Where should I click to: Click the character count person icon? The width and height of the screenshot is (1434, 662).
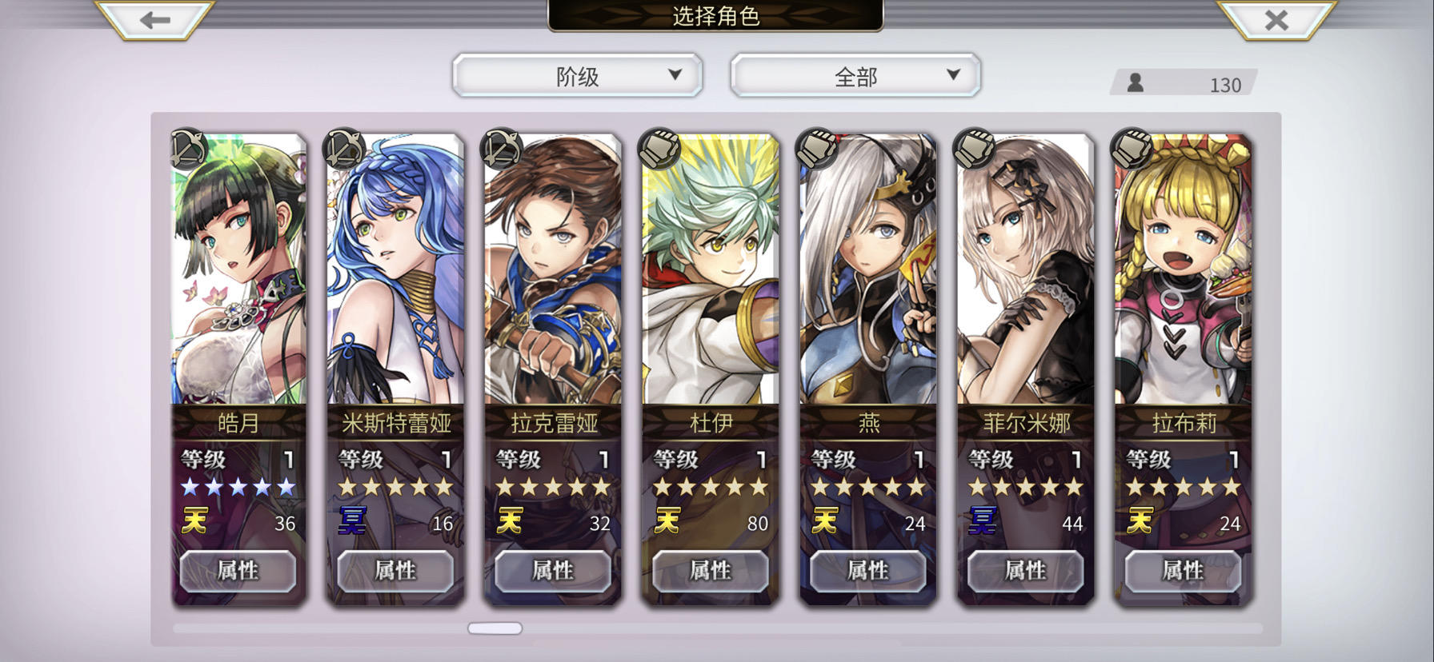tap(1135, 83)
